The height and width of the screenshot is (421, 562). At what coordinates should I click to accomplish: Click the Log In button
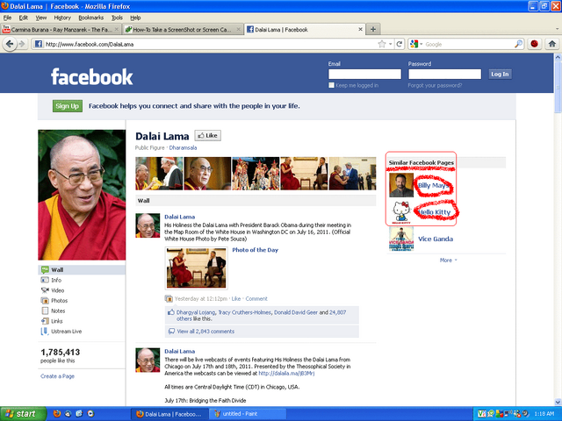point(500,74)
